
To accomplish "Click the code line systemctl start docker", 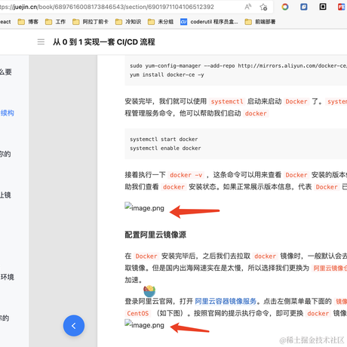I will tap(164, 139).
